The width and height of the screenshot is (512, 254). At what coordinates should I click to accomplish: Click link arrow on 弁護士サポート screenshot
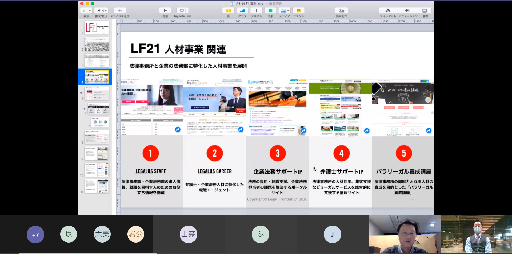point(367,131)
